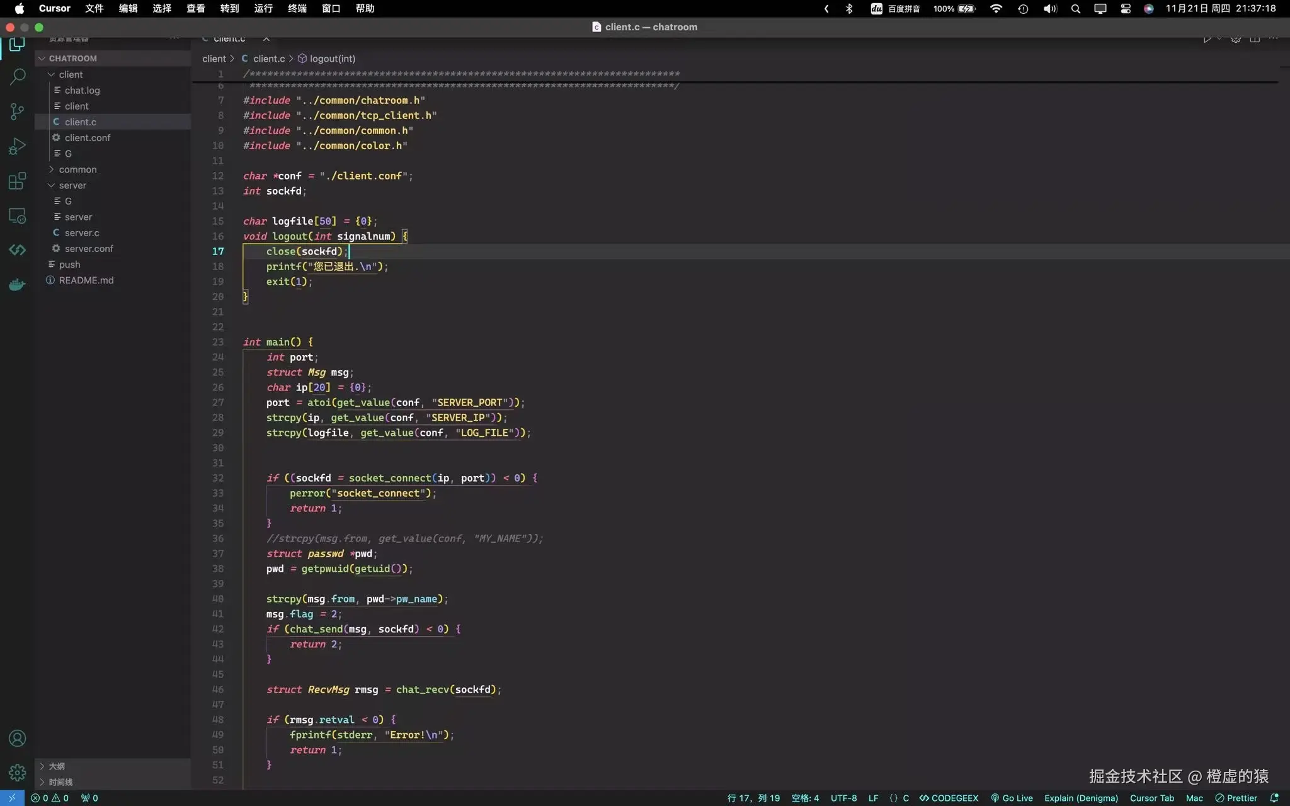The width and height of the screenshot is (1290, 806).
Task: Open the Accounts icon menu
Action: [x=17, y=738]
